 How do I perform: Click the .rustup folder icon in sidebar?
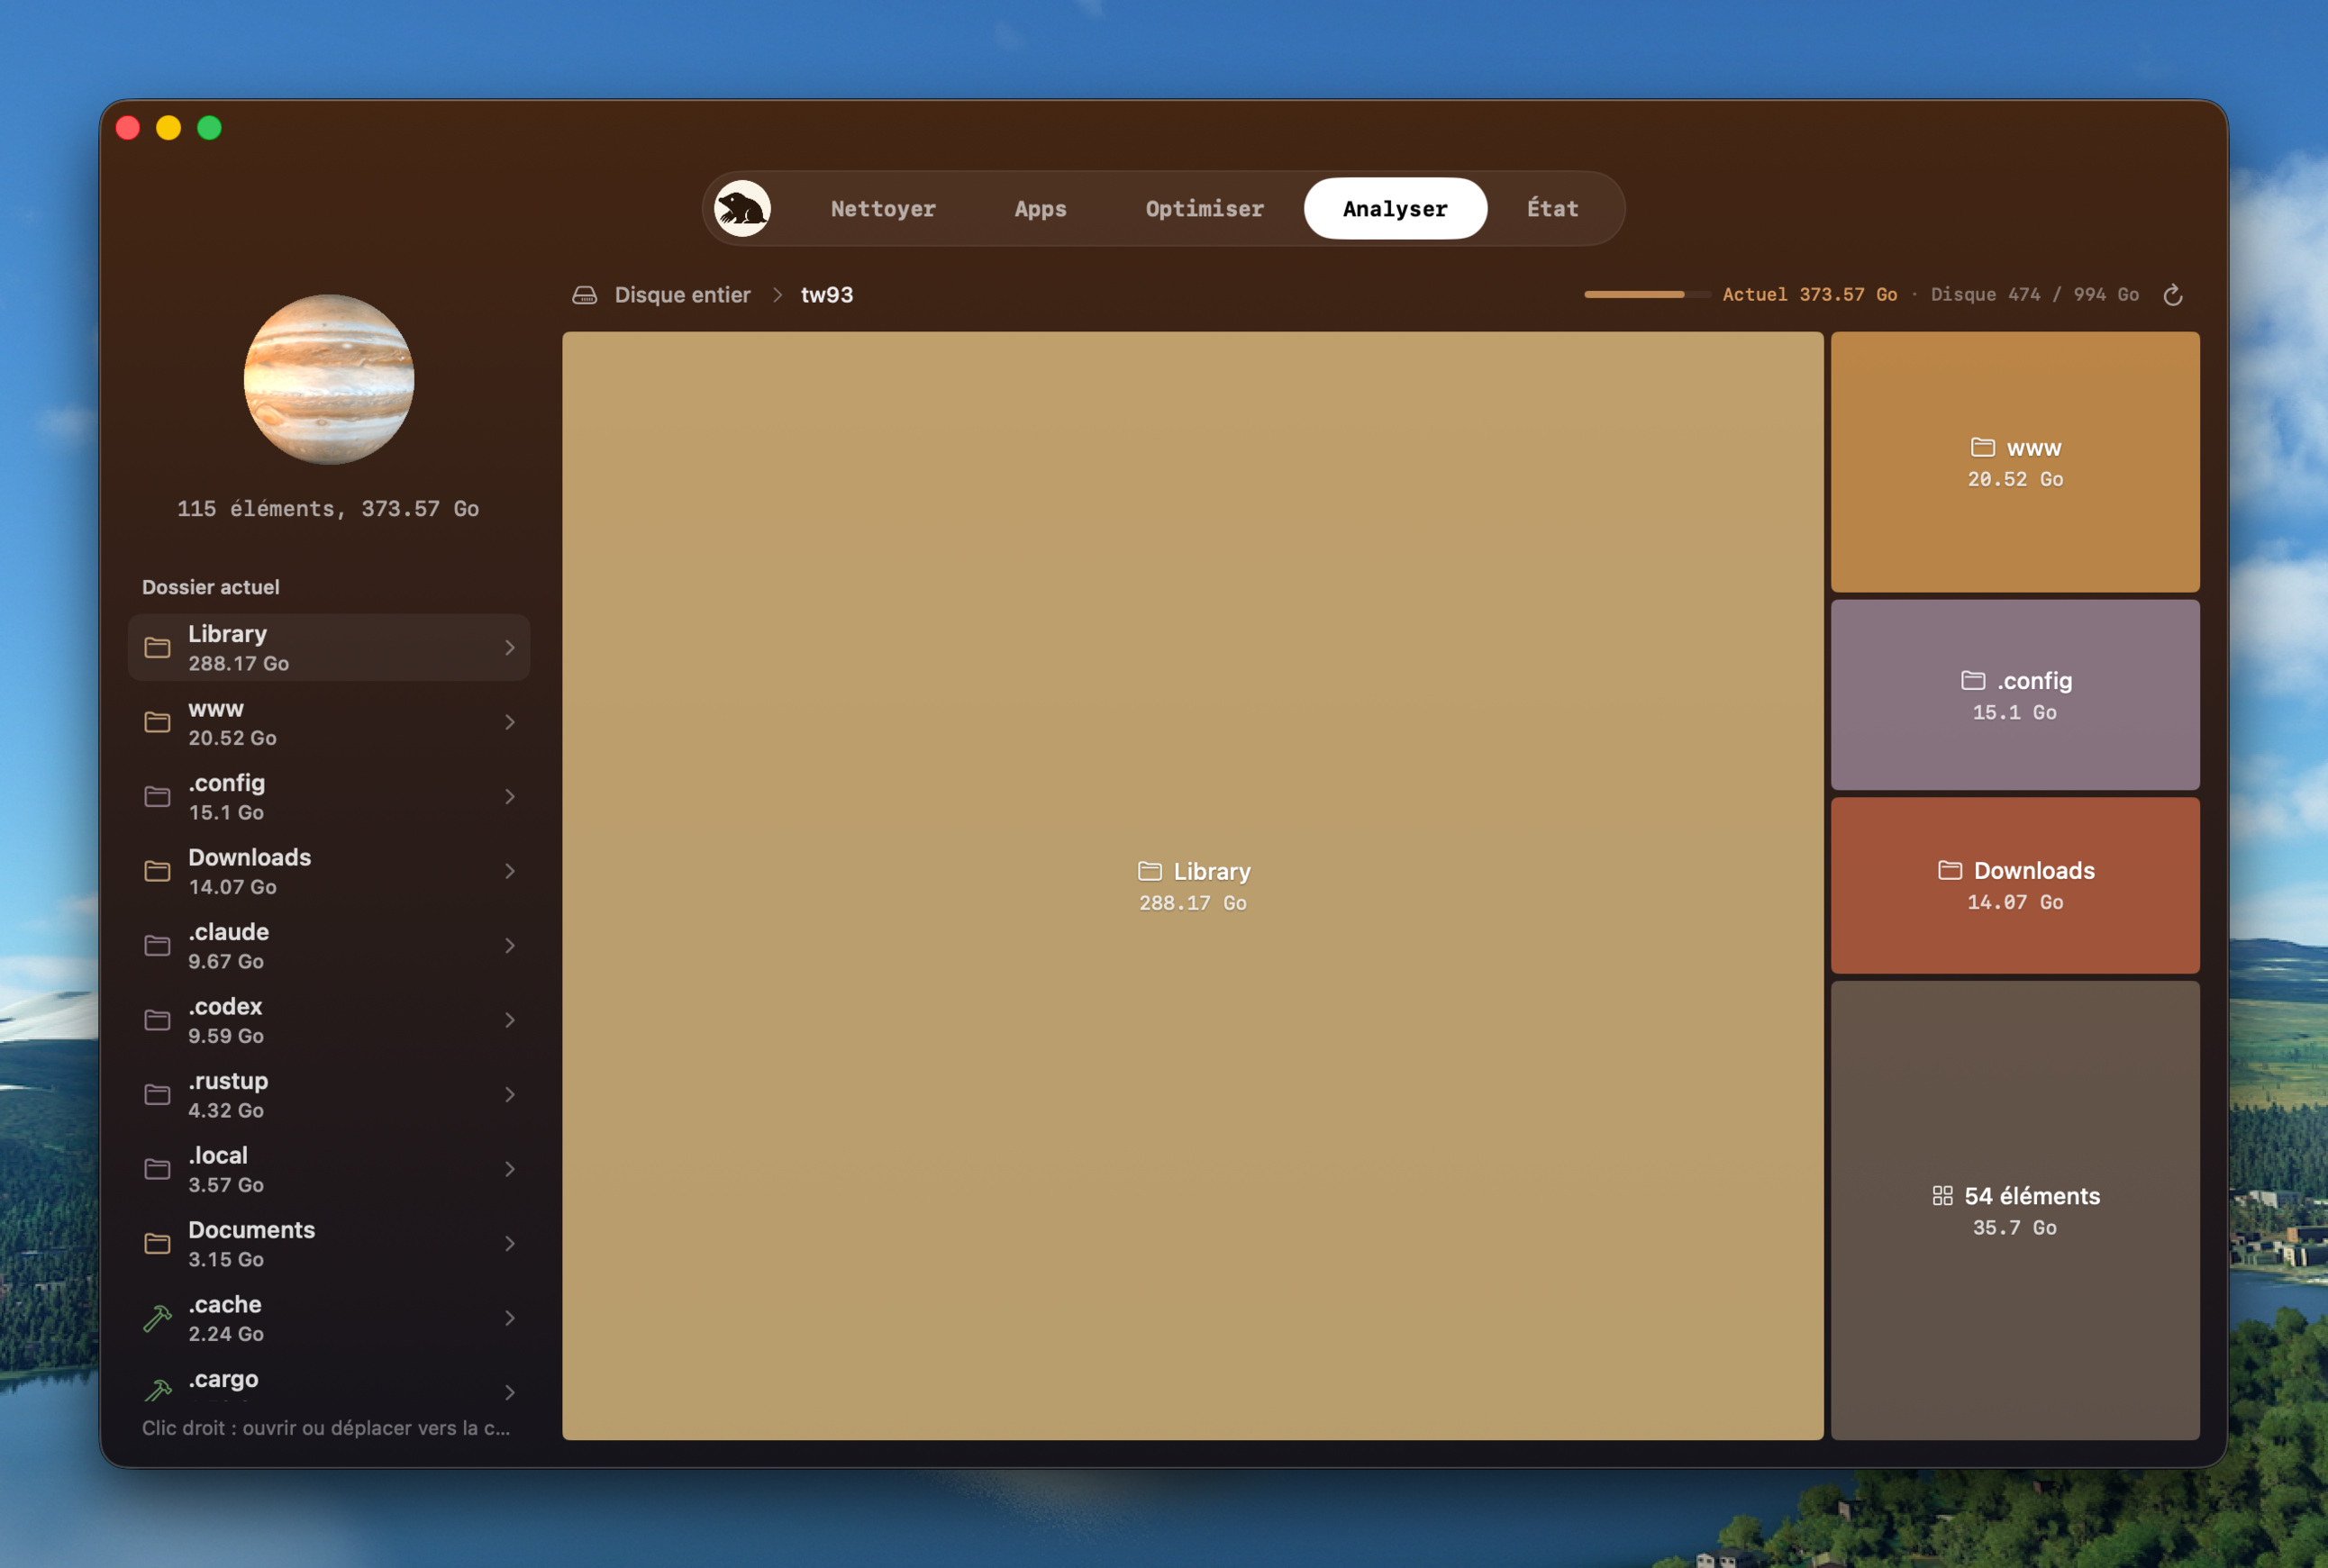(157, 1095)
